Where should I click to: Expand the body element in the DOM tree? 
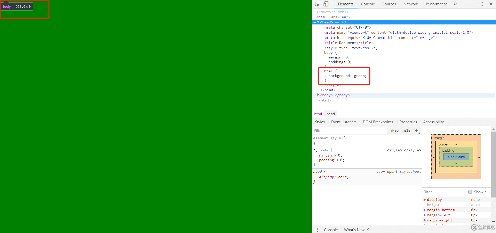point(318,95)
